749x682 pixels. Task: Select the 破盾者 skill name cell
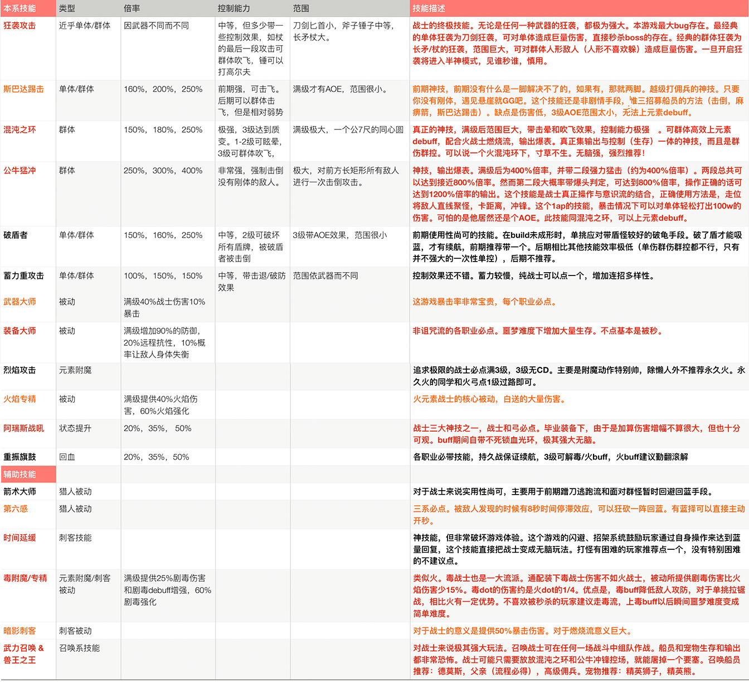coord(28,246)
